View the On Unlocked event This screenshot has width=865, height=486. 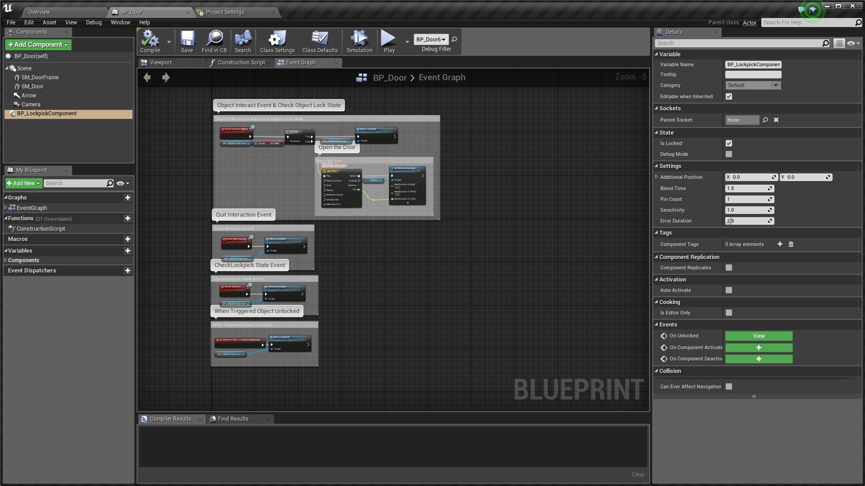[x=759, y=336]
